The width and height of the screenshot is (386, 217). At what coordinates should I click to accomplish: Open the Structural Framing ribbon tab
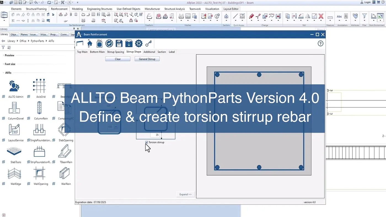[36, 9]
